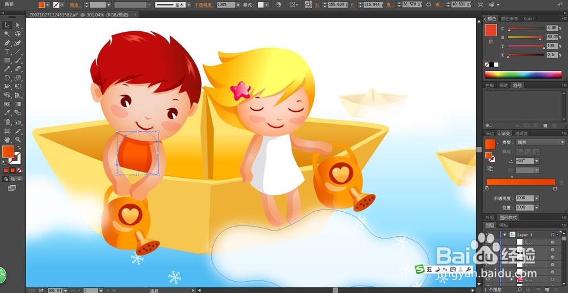
Task: Open gradient 位置 100% dropdown
Action: tap(537, 207)
